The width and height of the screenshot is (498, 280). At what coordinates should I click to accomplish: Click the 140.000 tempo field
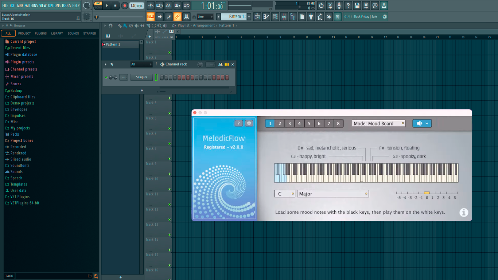pyautogui.click(x=137, y=6)
